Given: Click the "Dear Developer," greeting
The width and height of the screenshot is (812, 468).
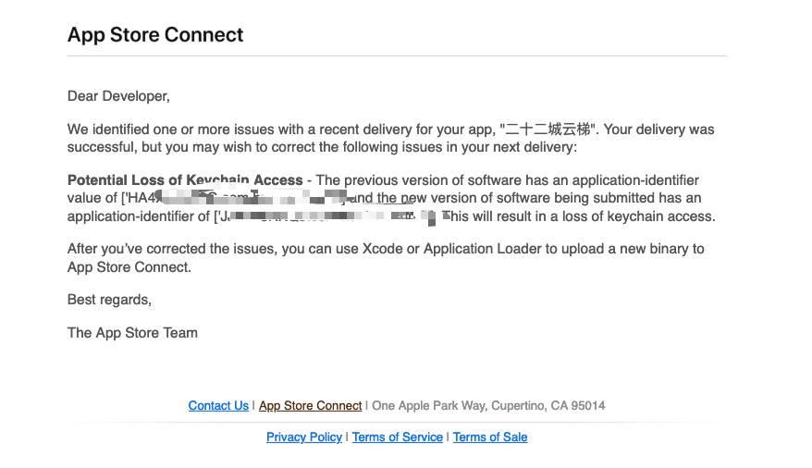Looking at the screenshot, I should click(x=118, y=96).
